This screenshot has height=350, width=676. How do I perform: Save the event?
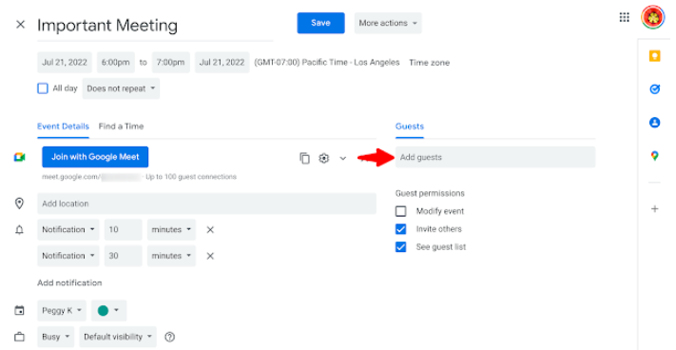[320, 23]
